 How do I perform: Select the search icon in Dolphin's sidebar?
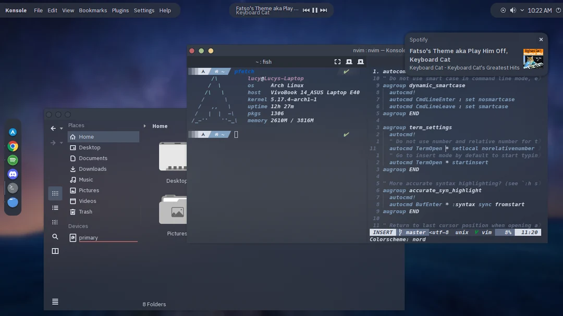coord(55,237)
